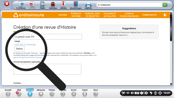Bookmark this page with Marquer
This screenshot has height=98, width=174.
(64, 5)
